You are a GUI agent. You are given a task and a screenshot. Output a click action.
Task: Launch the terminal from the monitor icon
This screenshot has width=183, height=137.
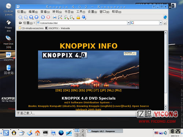pyautogui.click(x=45, y=133)
